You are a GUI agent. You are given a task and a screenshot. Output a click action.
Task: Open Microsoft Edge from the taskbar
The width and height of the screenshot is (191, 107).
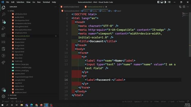31,105
